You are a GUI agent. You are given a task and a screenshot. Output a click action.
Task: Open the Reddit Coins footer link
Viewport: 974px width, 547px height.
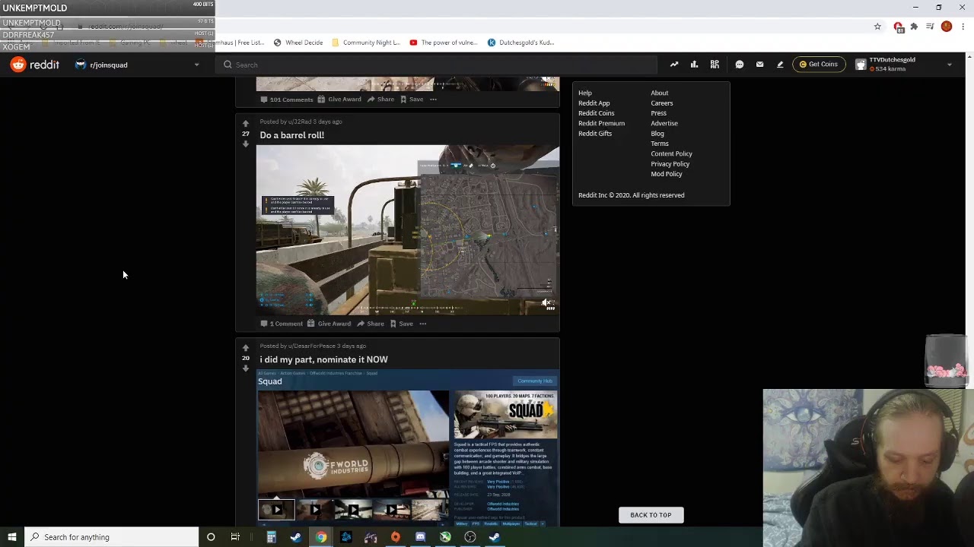tap(596, 113)
